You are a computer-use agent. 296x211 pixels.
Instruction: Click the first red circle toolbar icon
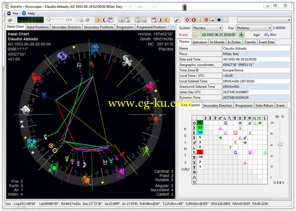pos(187,20)
